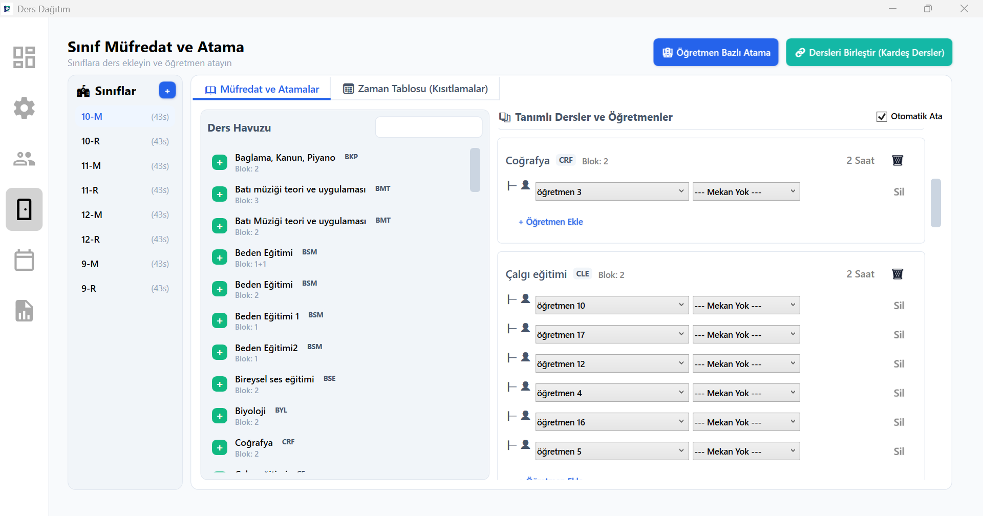Add Bireysel ses eğitimi with green plus
The height and width of the screenshot is (516, 983).
220,384
